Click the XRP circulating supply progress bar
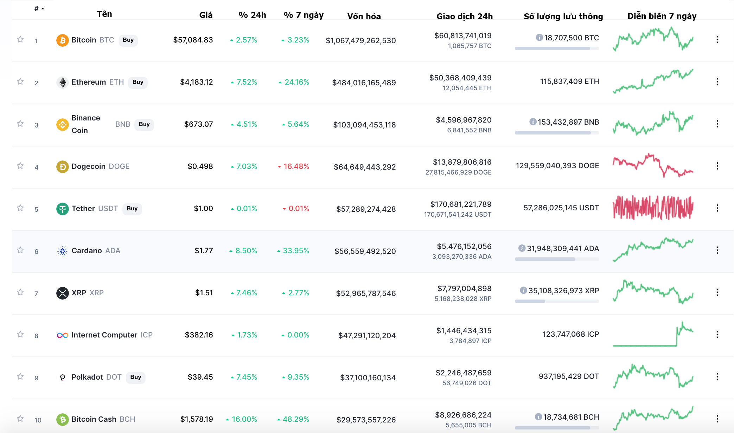Screen dimensions: 734x433 click(557, 301)
